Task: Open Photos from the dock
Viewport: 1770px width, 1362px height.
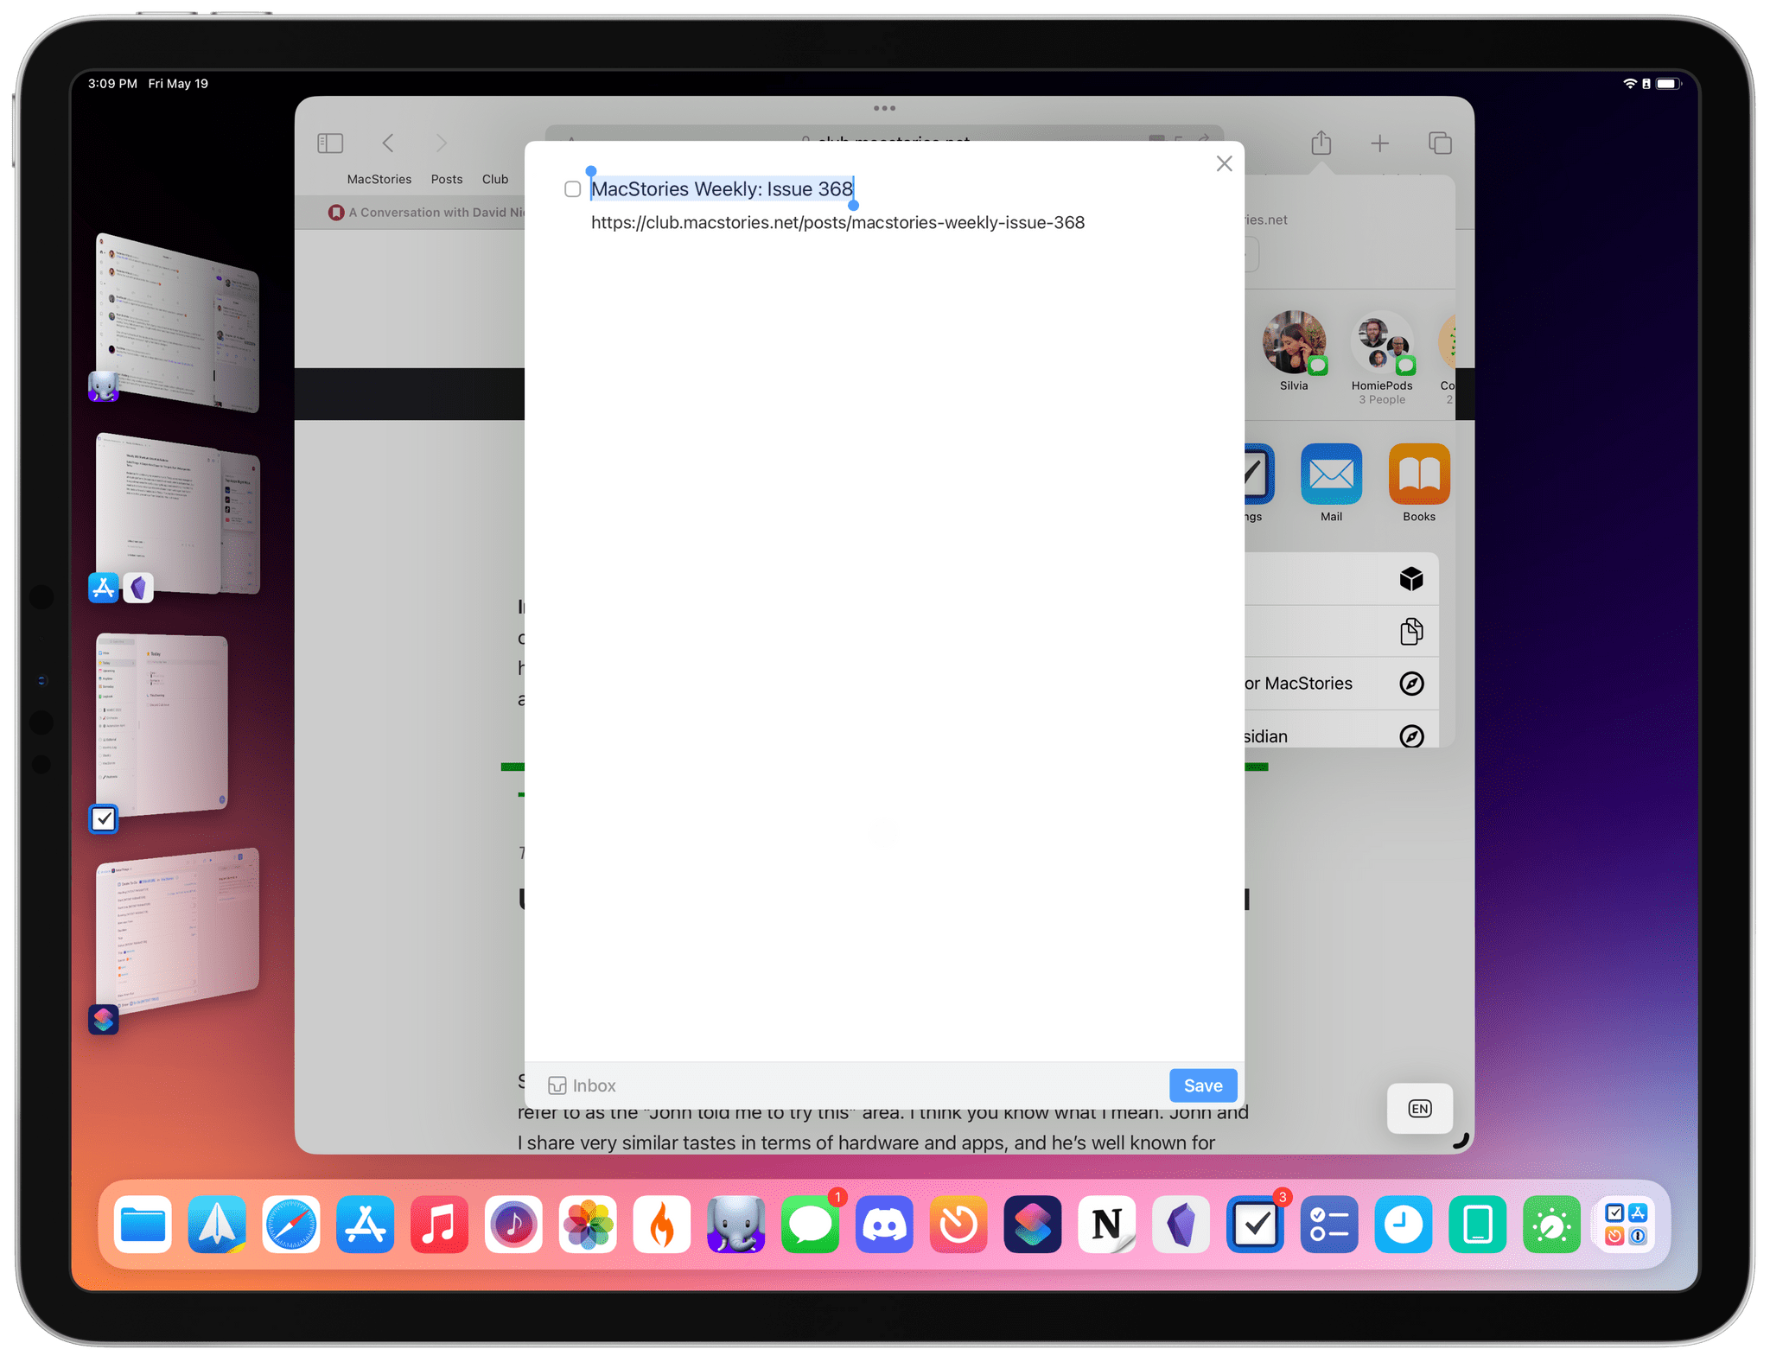Action: (x=588, y=1225)
